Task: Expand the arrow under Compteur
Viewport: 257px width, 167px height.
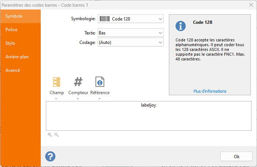Action: (78, 99)
